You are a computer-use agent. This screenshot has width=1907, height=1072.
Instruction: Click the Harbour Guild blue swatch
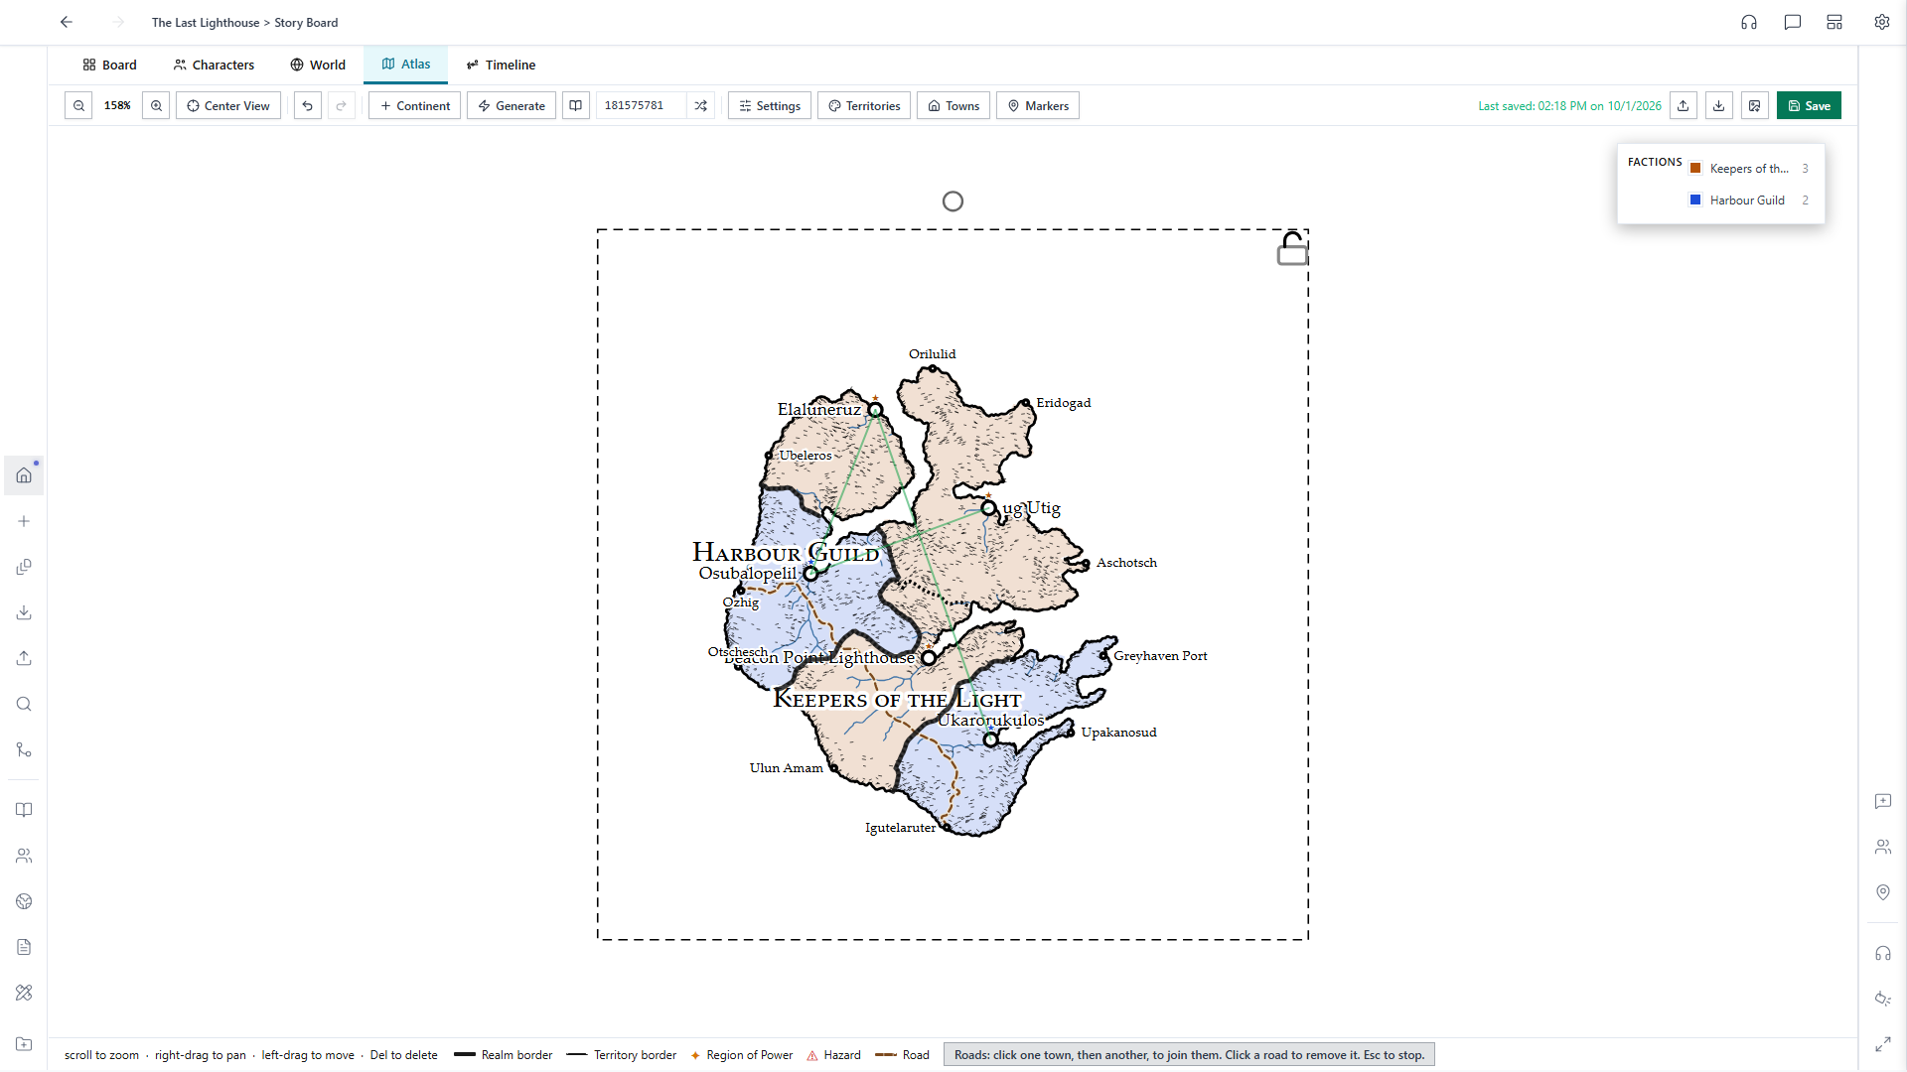(1695, 201)
